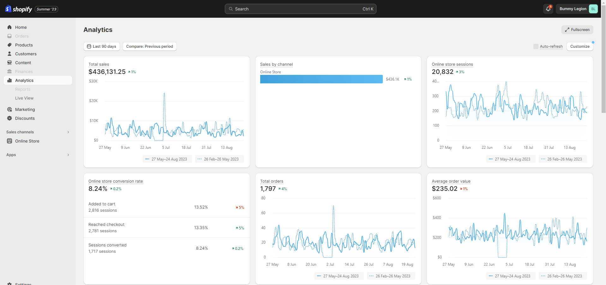Toggle the 27 May–24 Aug legend in Total sales
606x285 pixels.
pyautogui.click(x=167, y=159)
